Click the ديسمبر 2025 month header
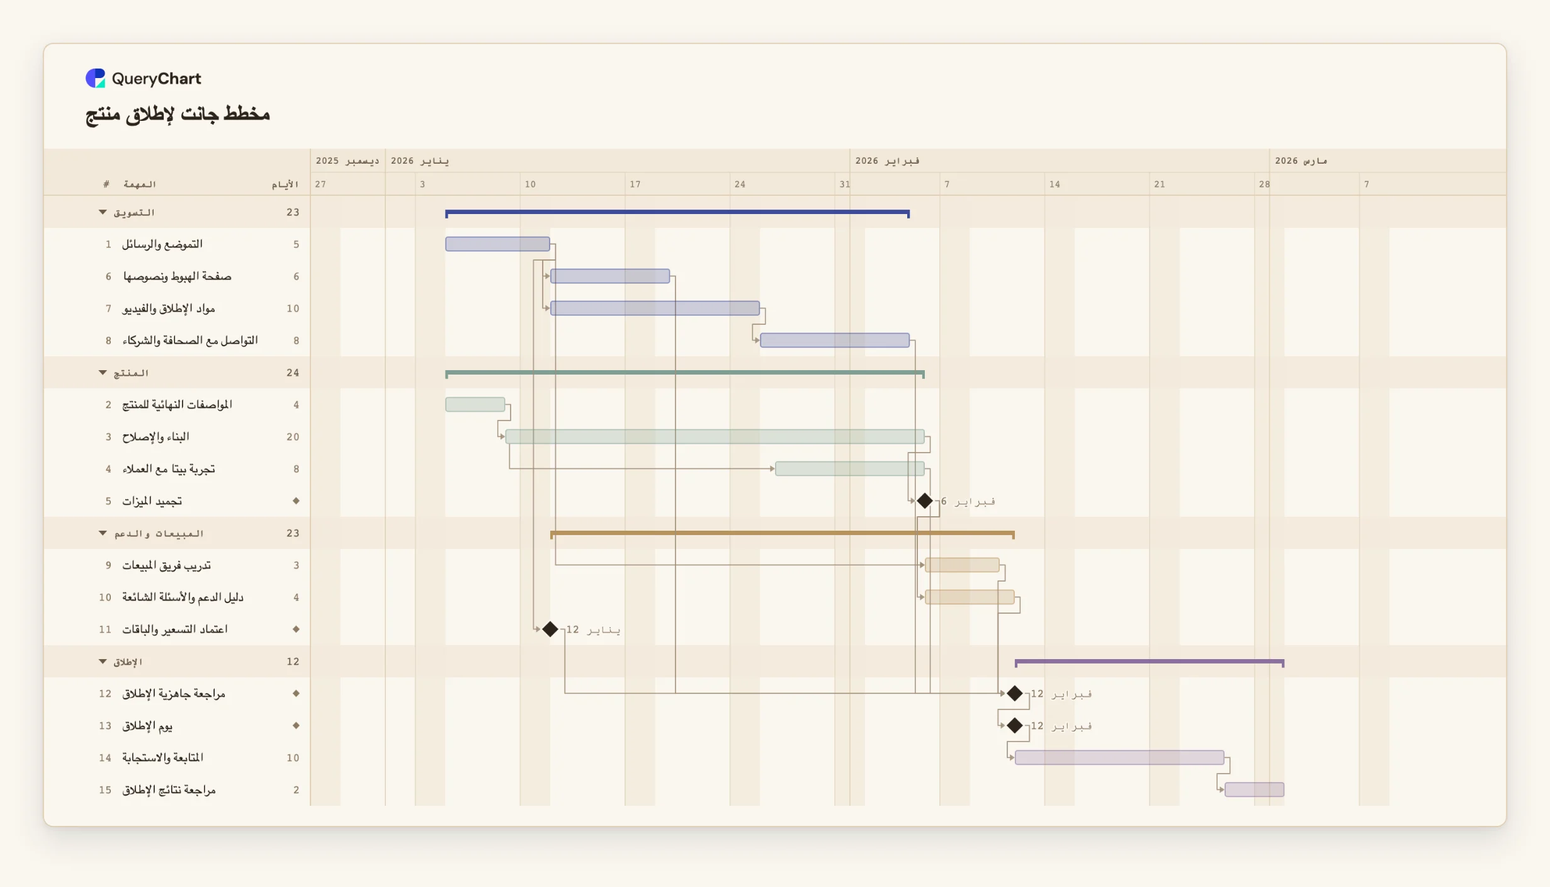The width and height of the screenshot is (1550, 887). 348,161
